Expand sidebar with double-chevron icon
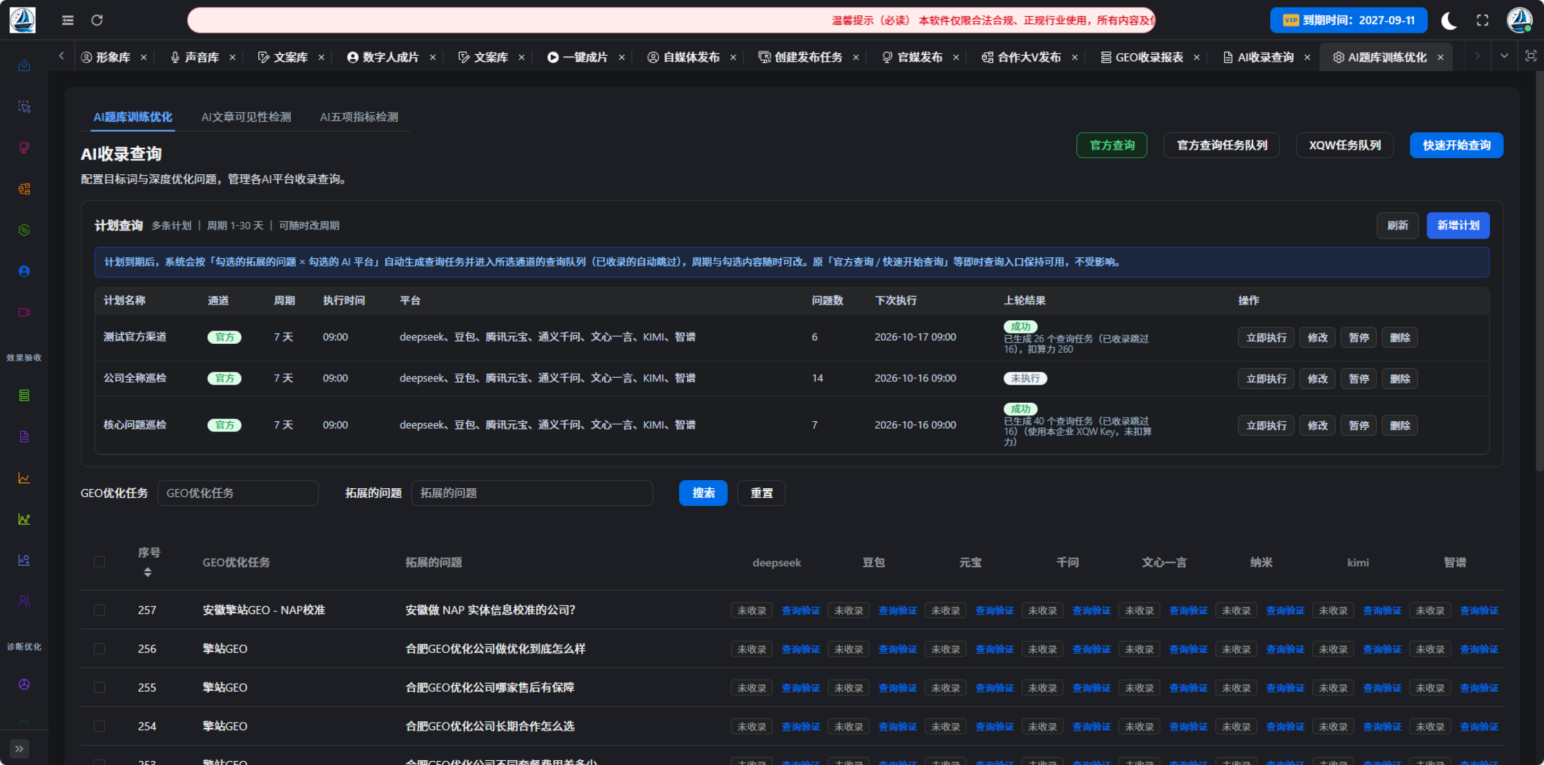The height and width of the screenshot is (765, 1544). pos(19,748)
